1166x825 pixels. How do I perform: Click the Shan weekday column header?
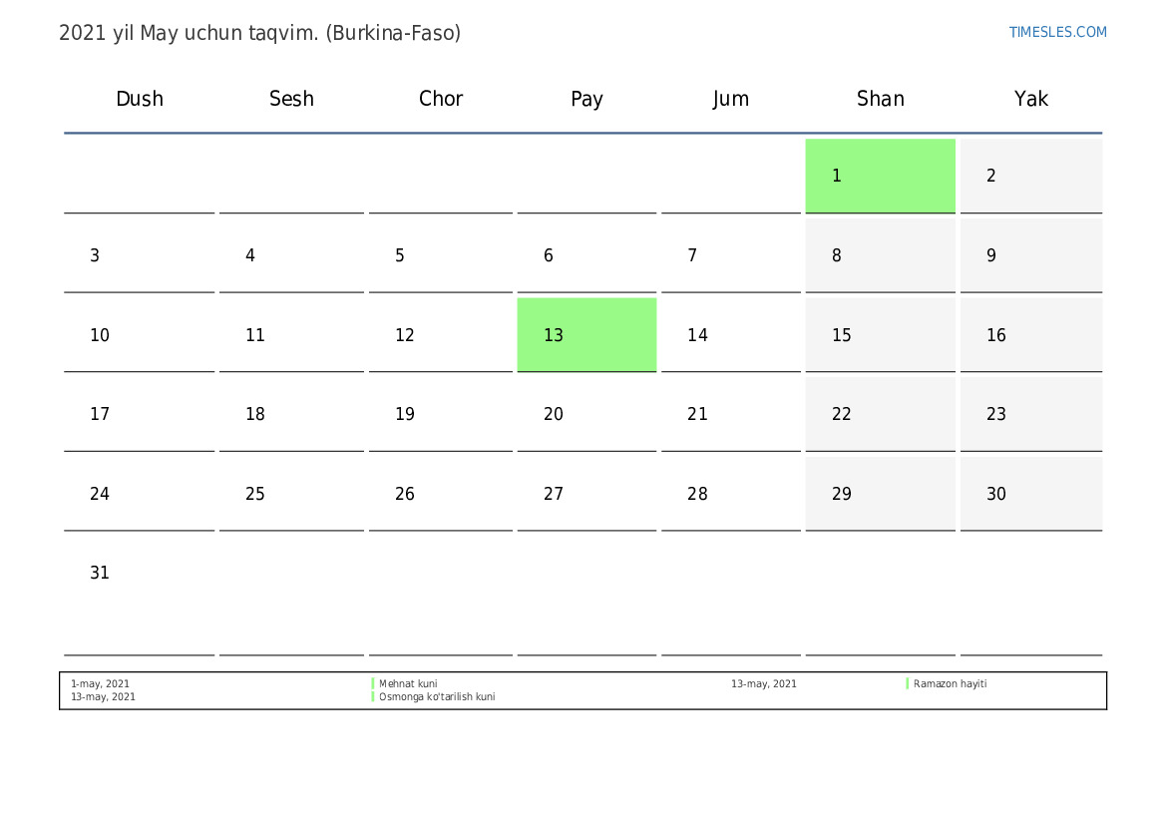pos(880,99)
